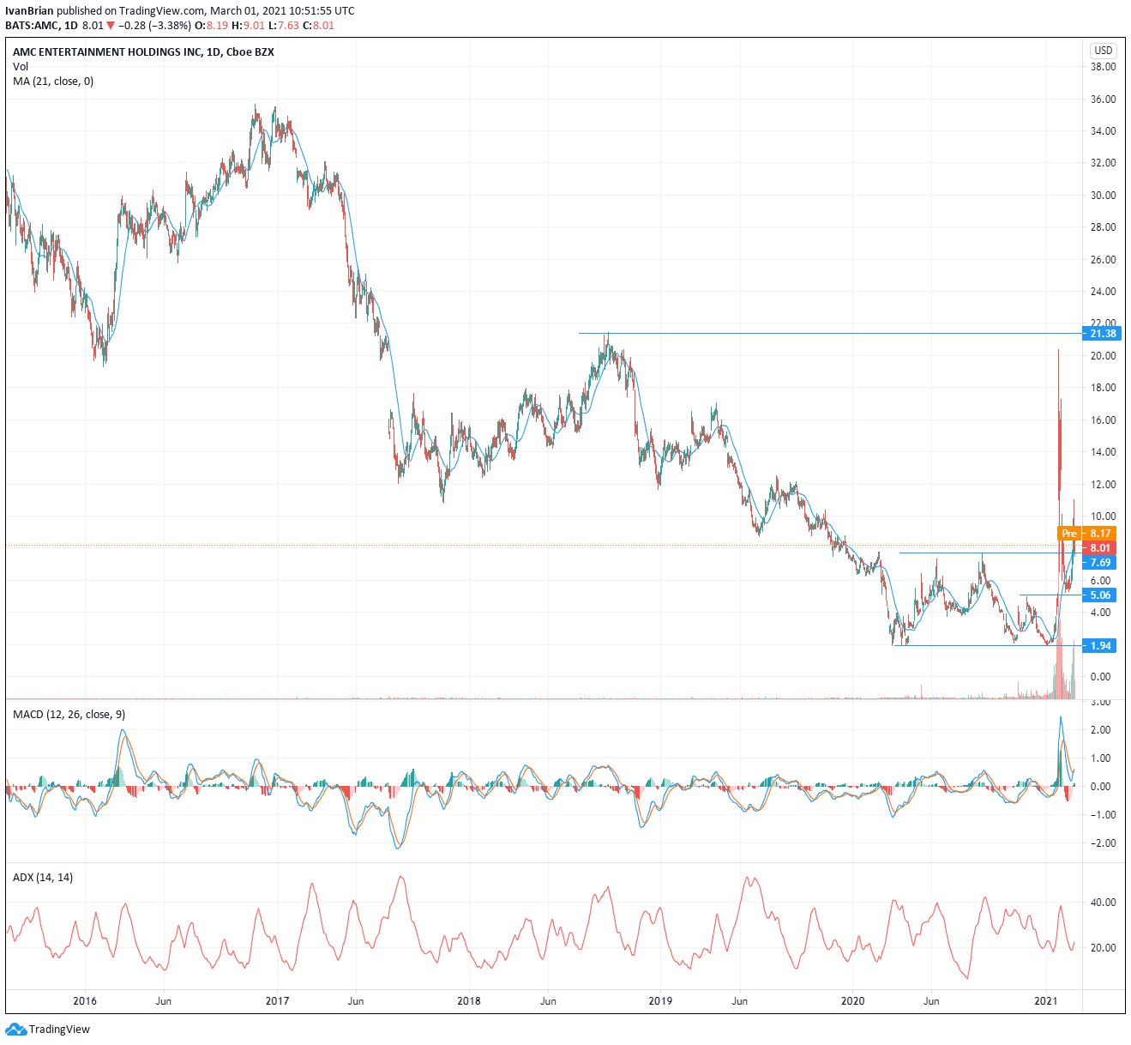Click the blue 5.06 price tag

[1100, 595]
